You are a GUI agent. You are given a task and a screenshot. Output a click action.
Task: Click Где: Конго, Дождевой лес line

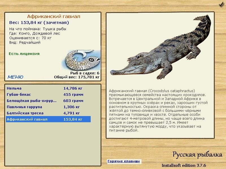[x=34, y=34]
